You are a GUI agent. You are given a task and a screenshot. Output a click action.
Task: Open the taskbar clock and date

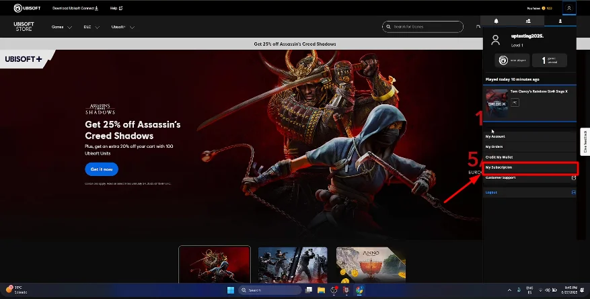pos(570,290)
